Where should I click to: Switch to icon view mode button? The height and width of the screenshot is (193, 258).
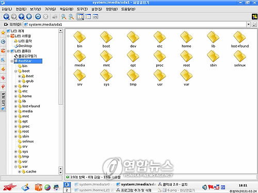[80, 17]
